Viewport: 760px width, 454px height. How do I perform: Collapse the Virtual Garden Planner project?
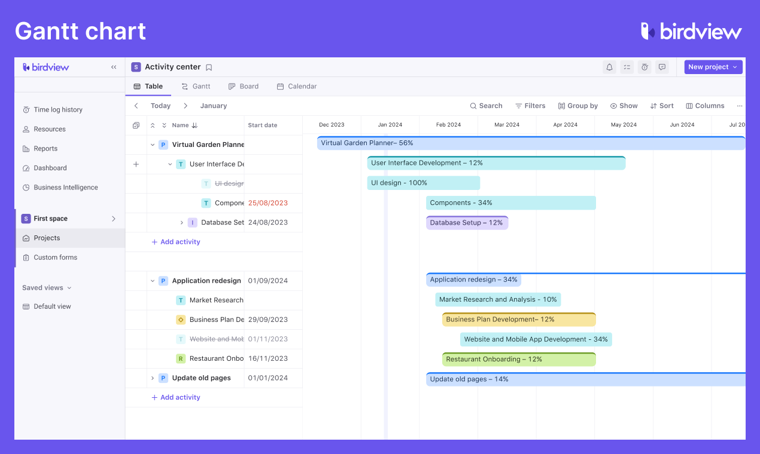pos(153,145)
